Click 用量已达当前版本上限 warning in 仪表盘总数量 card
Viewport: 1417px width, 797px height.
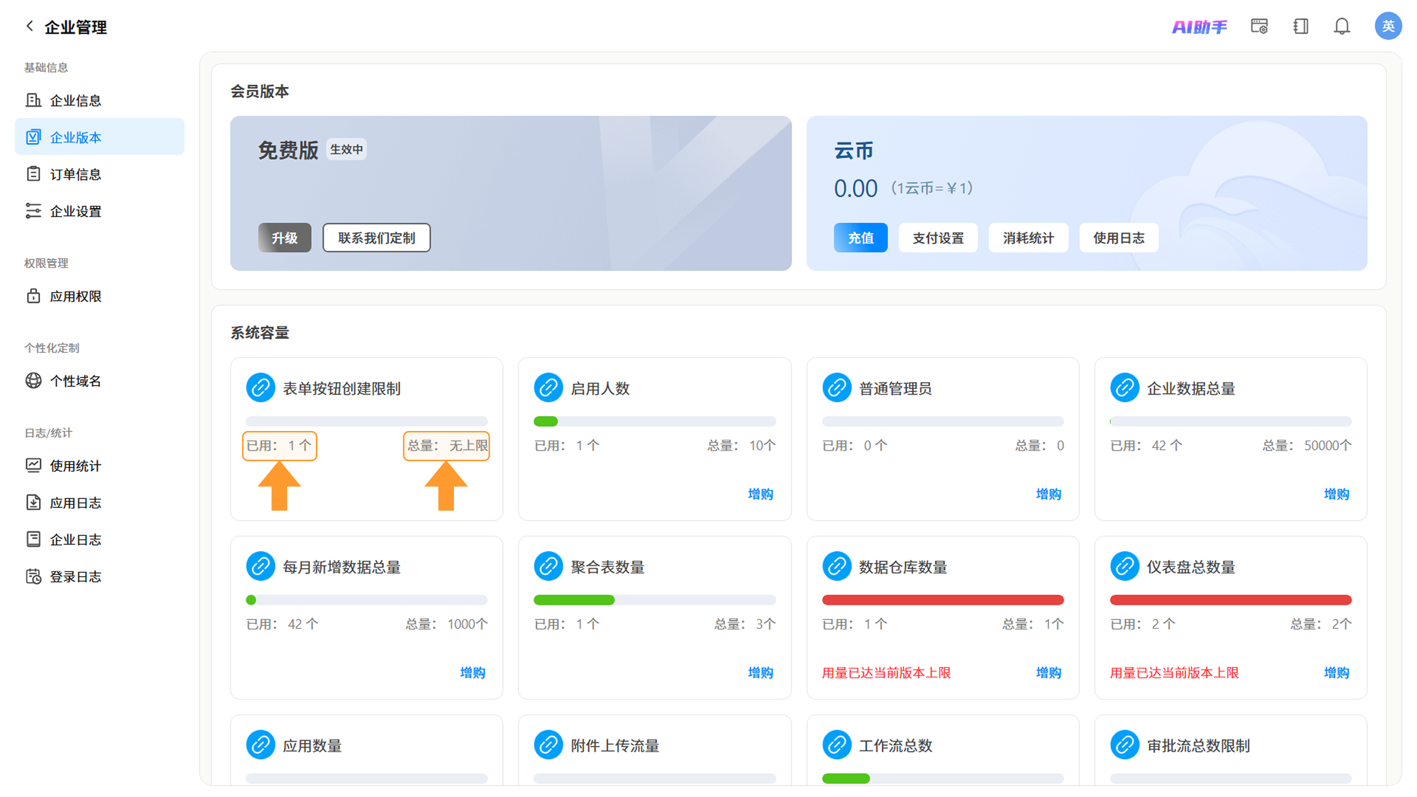[x=1174, y=672]
